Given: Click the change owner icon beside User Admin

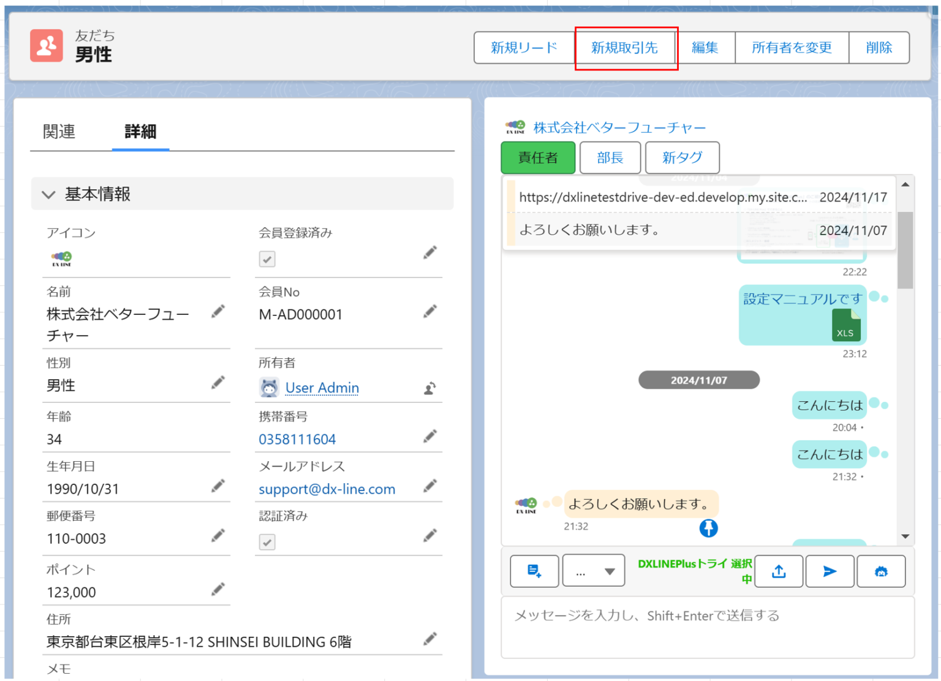Looking at the screenshot, I should [429, 388].
